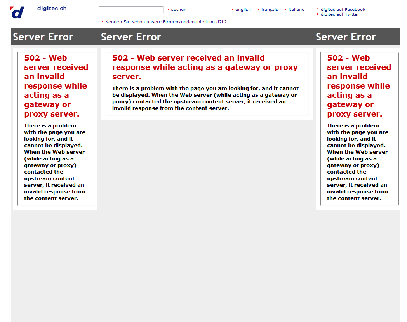
Task: Follow the Firmenkundenabteilung d2b link
Action: (166, 22)
